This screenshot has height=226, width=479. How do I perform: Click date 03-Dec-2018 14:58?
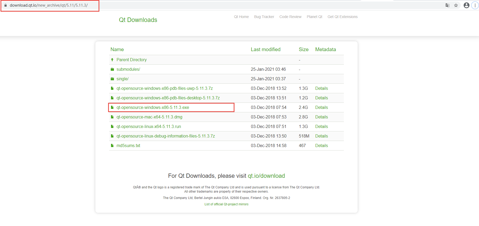269,146
